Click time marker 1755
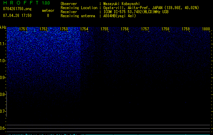 pyautogui.click(x=104, y=29)
